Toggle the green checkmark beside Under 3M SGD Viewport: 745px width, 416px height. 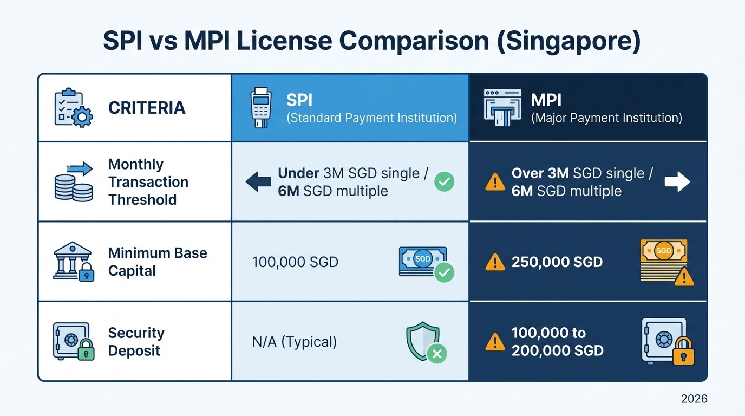444,182
